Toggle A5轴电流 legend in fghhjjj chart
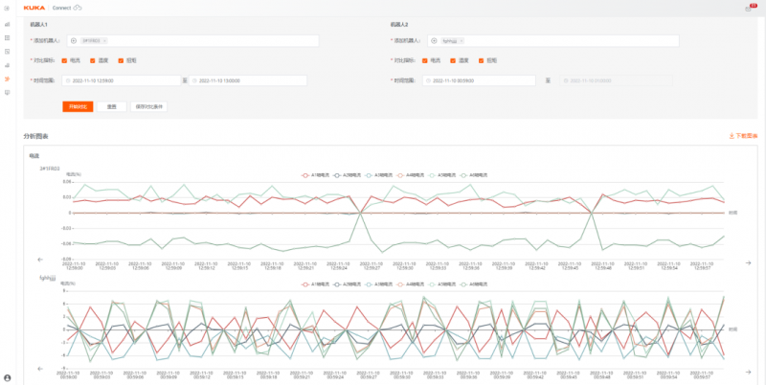Viewport: 766px width, 385px height. click(441, 283)
